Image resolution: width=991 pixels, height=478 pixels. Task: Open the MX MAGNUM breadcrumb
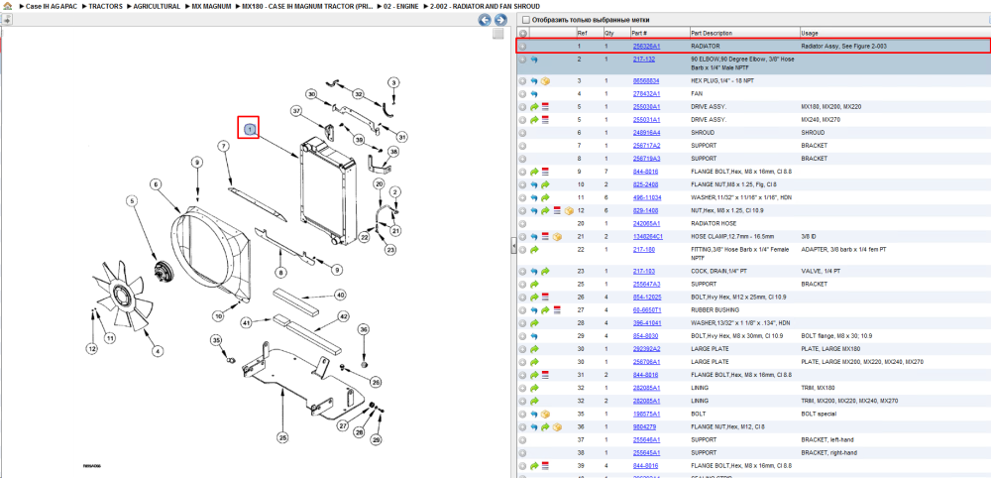pyautogui.click(x=211, y=6)
